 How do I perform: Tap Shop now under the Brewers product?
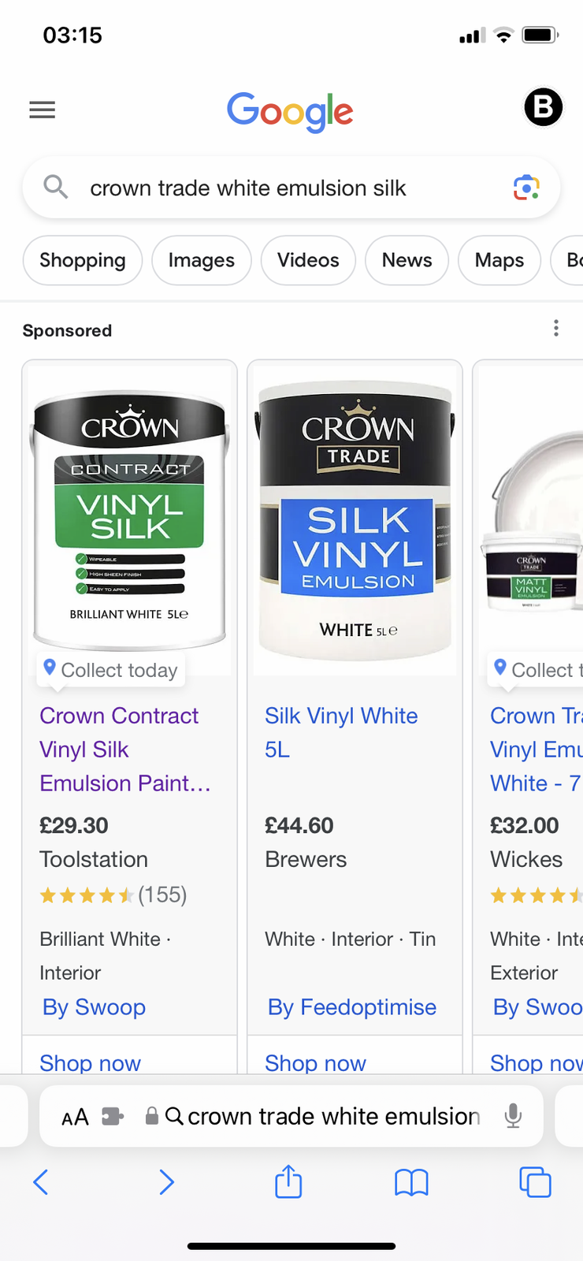tap(315, 1062)
